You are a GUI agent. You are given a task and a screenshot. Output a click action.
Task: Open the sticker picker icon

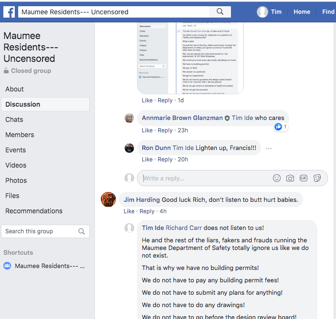[317, 178]
